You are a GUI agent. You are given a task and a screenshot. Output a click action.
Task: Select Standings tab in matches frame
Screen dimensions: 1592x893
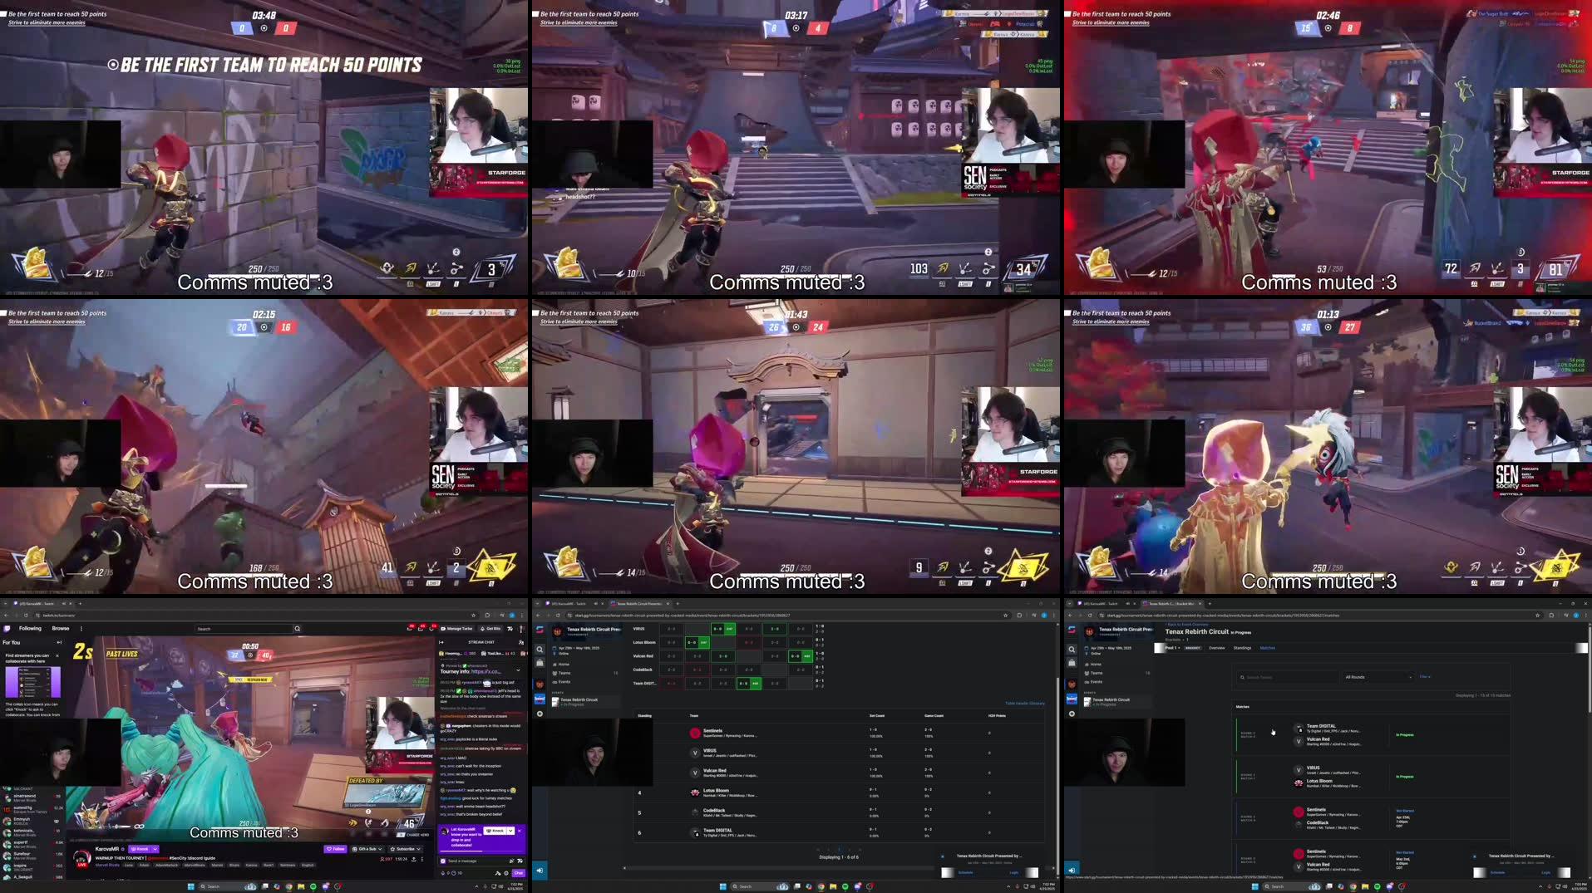click(x=1242, y=648)
